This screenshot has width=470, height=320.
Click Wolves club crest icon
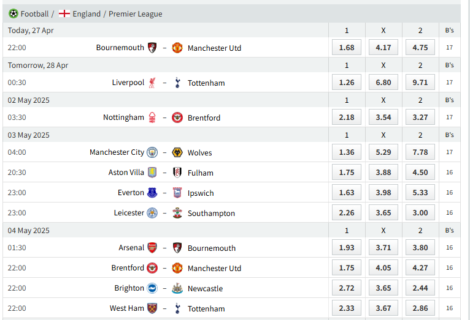coord(177,152)
